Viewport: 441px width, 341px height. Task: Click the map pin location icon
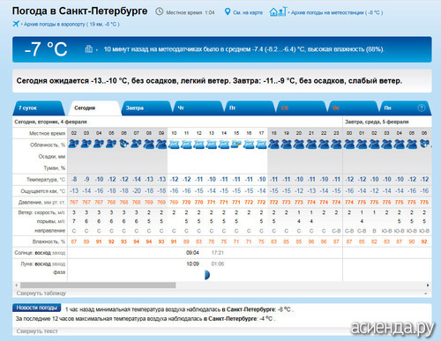pos(228,11)
